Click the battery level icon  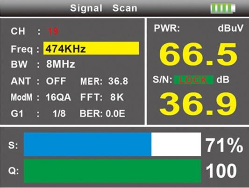(x=223, y=8)
